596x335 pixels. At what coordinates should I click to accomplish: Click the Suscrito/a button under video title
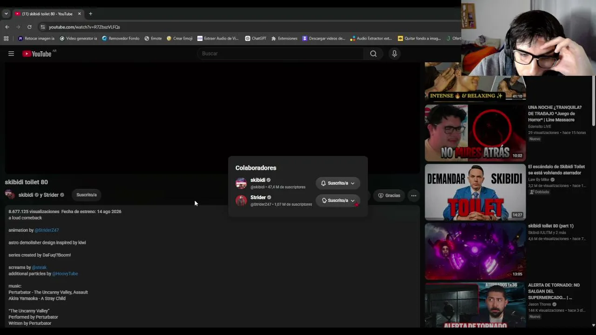coord(87,195)
